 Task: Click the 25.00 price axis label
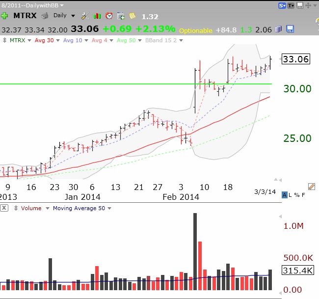(297, 138)
